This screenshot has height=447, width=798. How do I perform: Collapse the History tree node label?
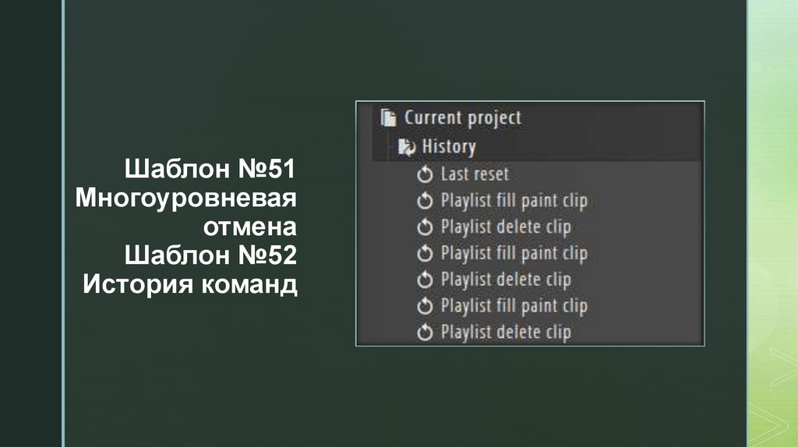pos(448,146)
